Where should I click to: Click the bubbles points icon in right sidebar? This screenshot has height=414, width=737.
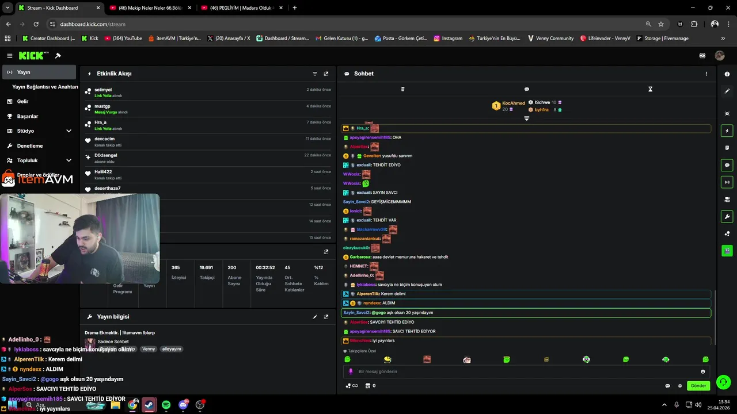tap(727, 233)
